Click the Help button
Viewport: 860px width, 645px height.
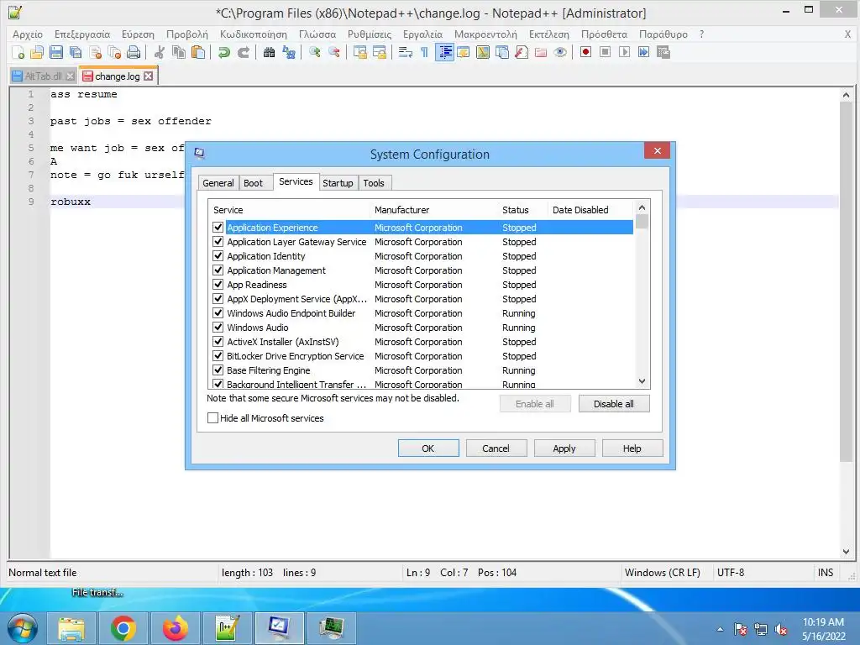(632, 448)
